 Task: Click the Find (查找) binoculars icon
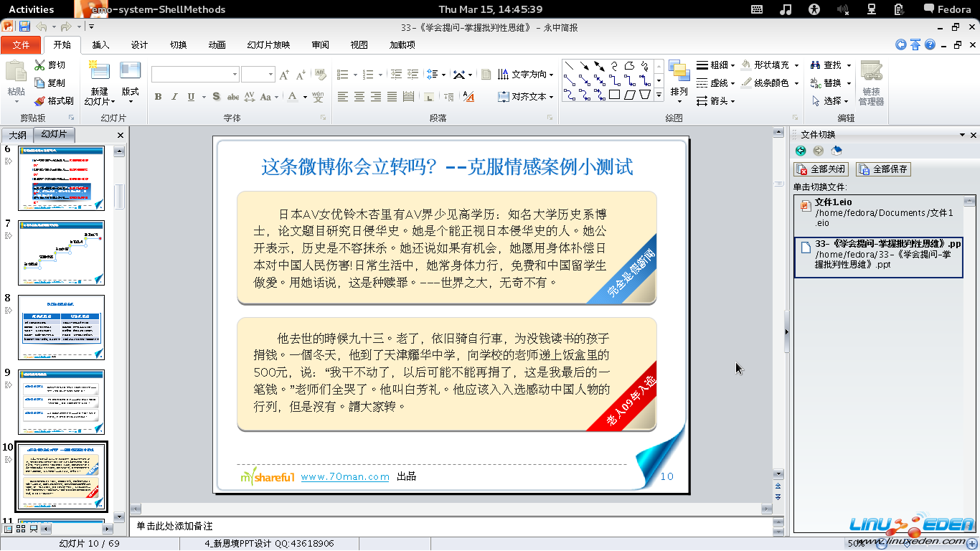tap(816, 65)
